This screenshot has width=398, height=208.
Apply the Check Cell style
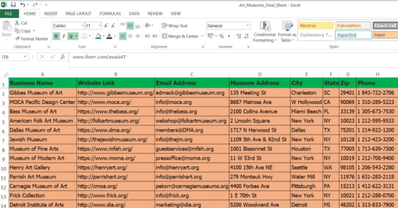point(385,26)
